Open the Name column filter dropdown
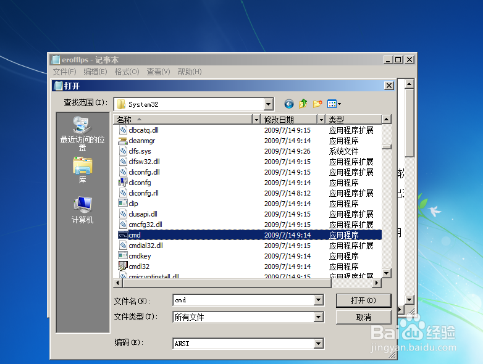Screen dimensions: 483x364 (256, 120)
